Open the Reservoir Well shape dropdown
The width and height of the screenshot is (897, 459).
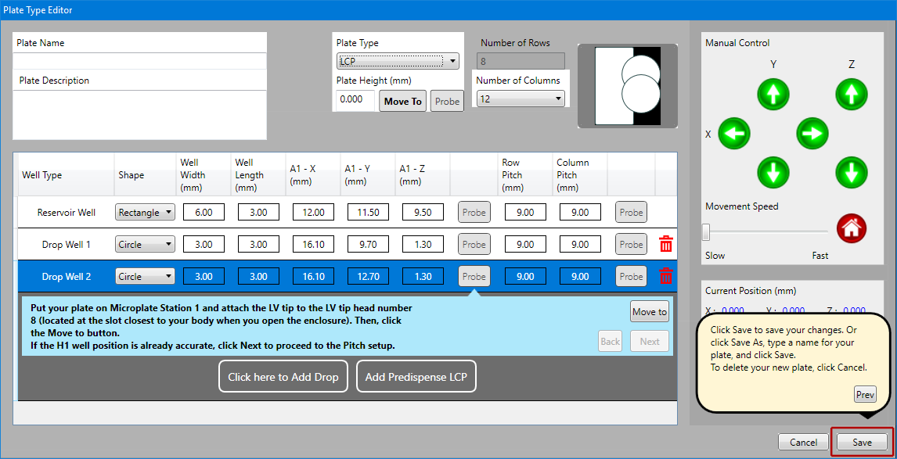(145, 213)
